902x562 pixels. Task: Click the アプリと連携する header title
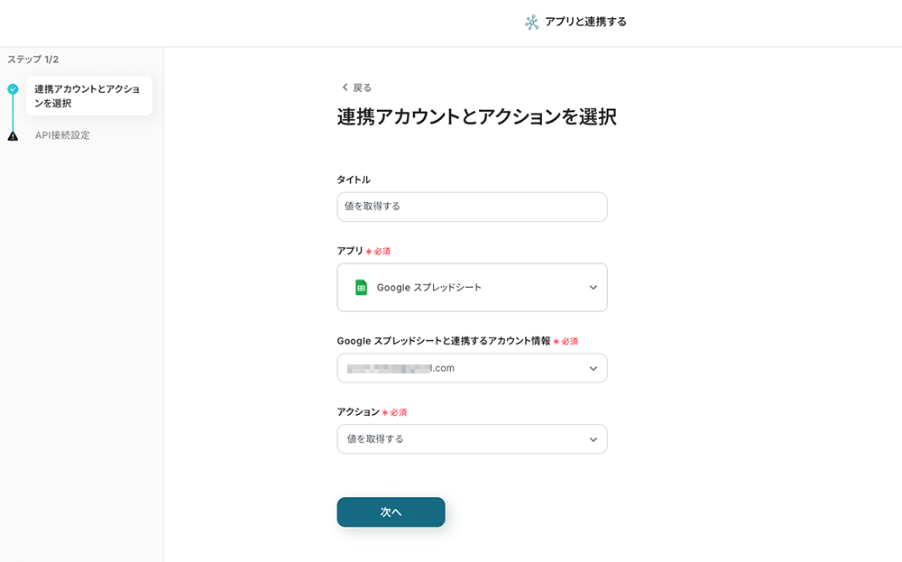pos(585,22)
